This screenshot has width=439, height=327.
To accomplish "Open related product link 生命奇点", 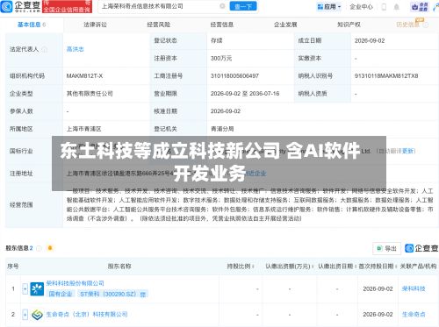I will pos(414,315).
